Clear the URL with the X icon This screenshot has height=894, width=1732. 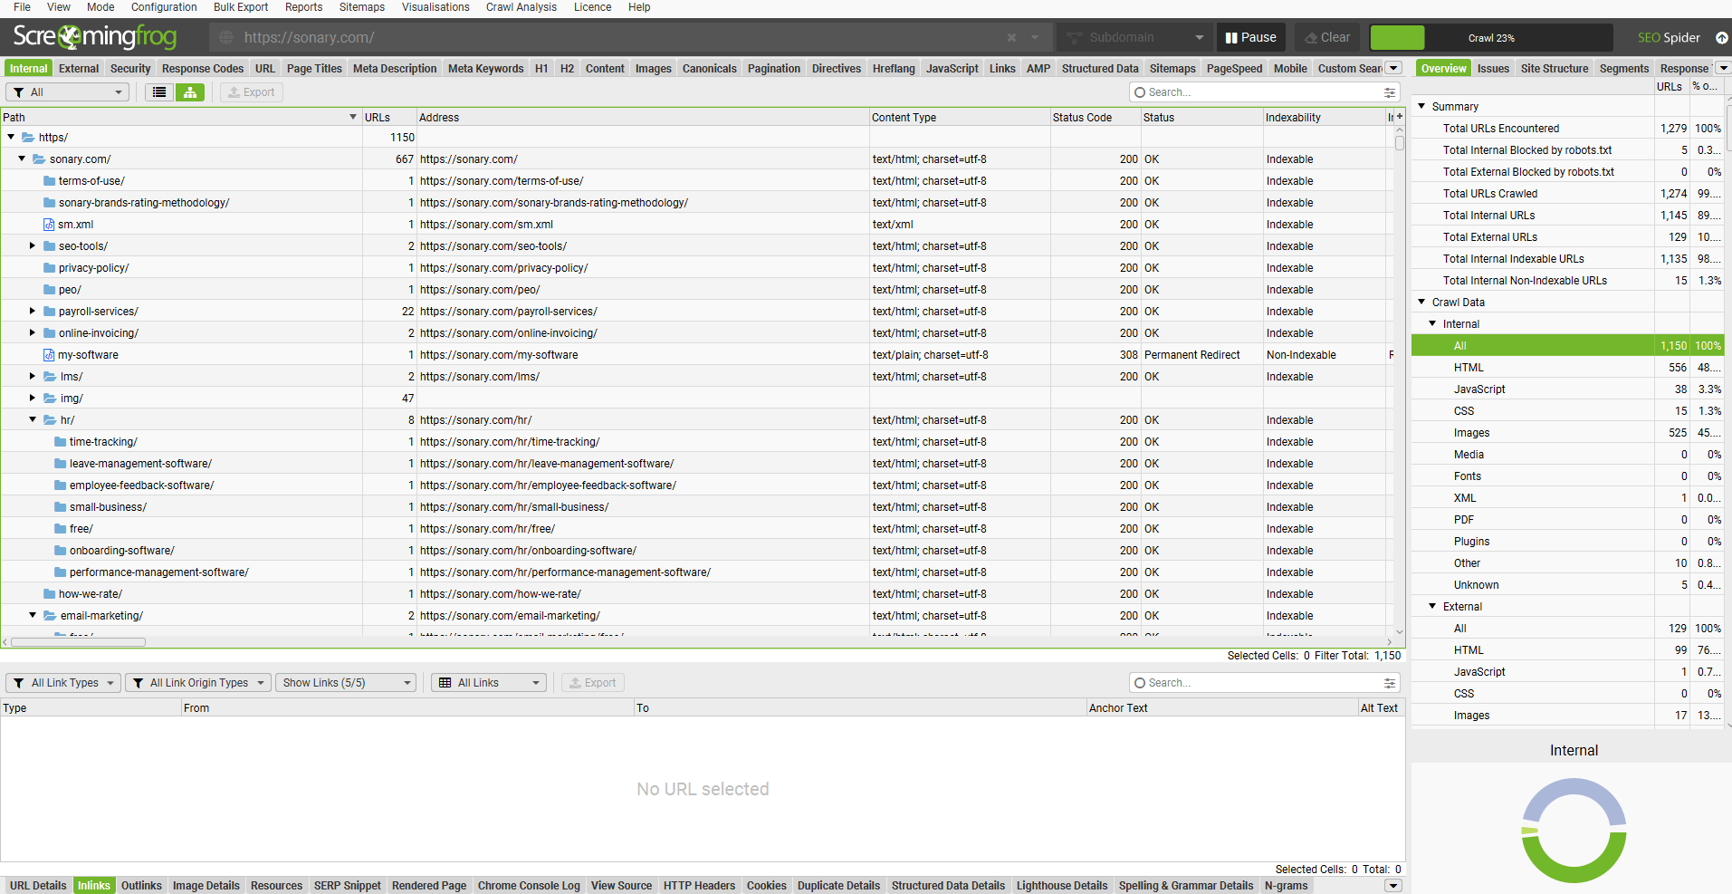(1011, 37)
